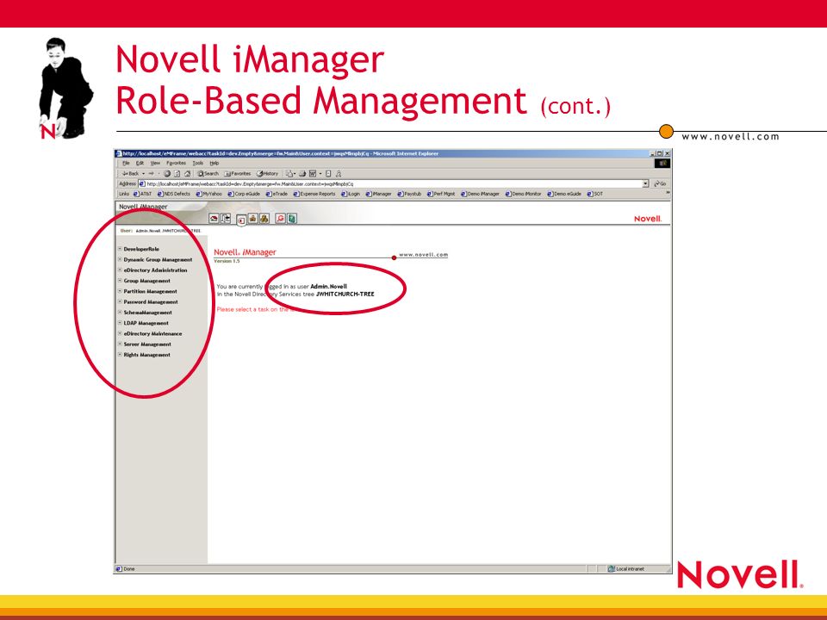Open the eTrade link in Links bar
This screenshot has height=620, width=827.
277,194
